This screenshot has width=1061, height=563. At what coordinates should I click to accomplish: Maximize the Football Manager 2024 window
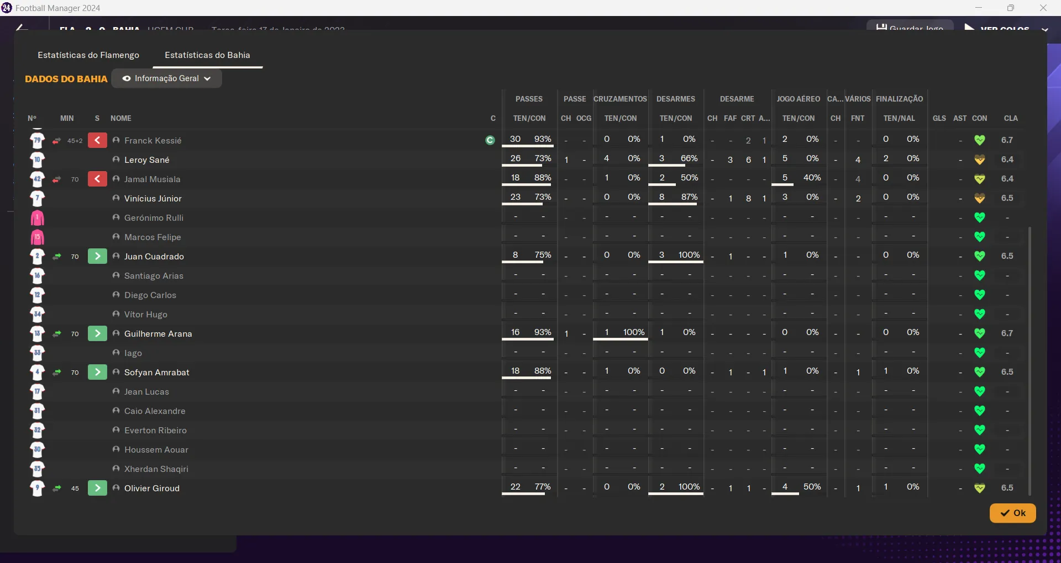point(1011,8)
